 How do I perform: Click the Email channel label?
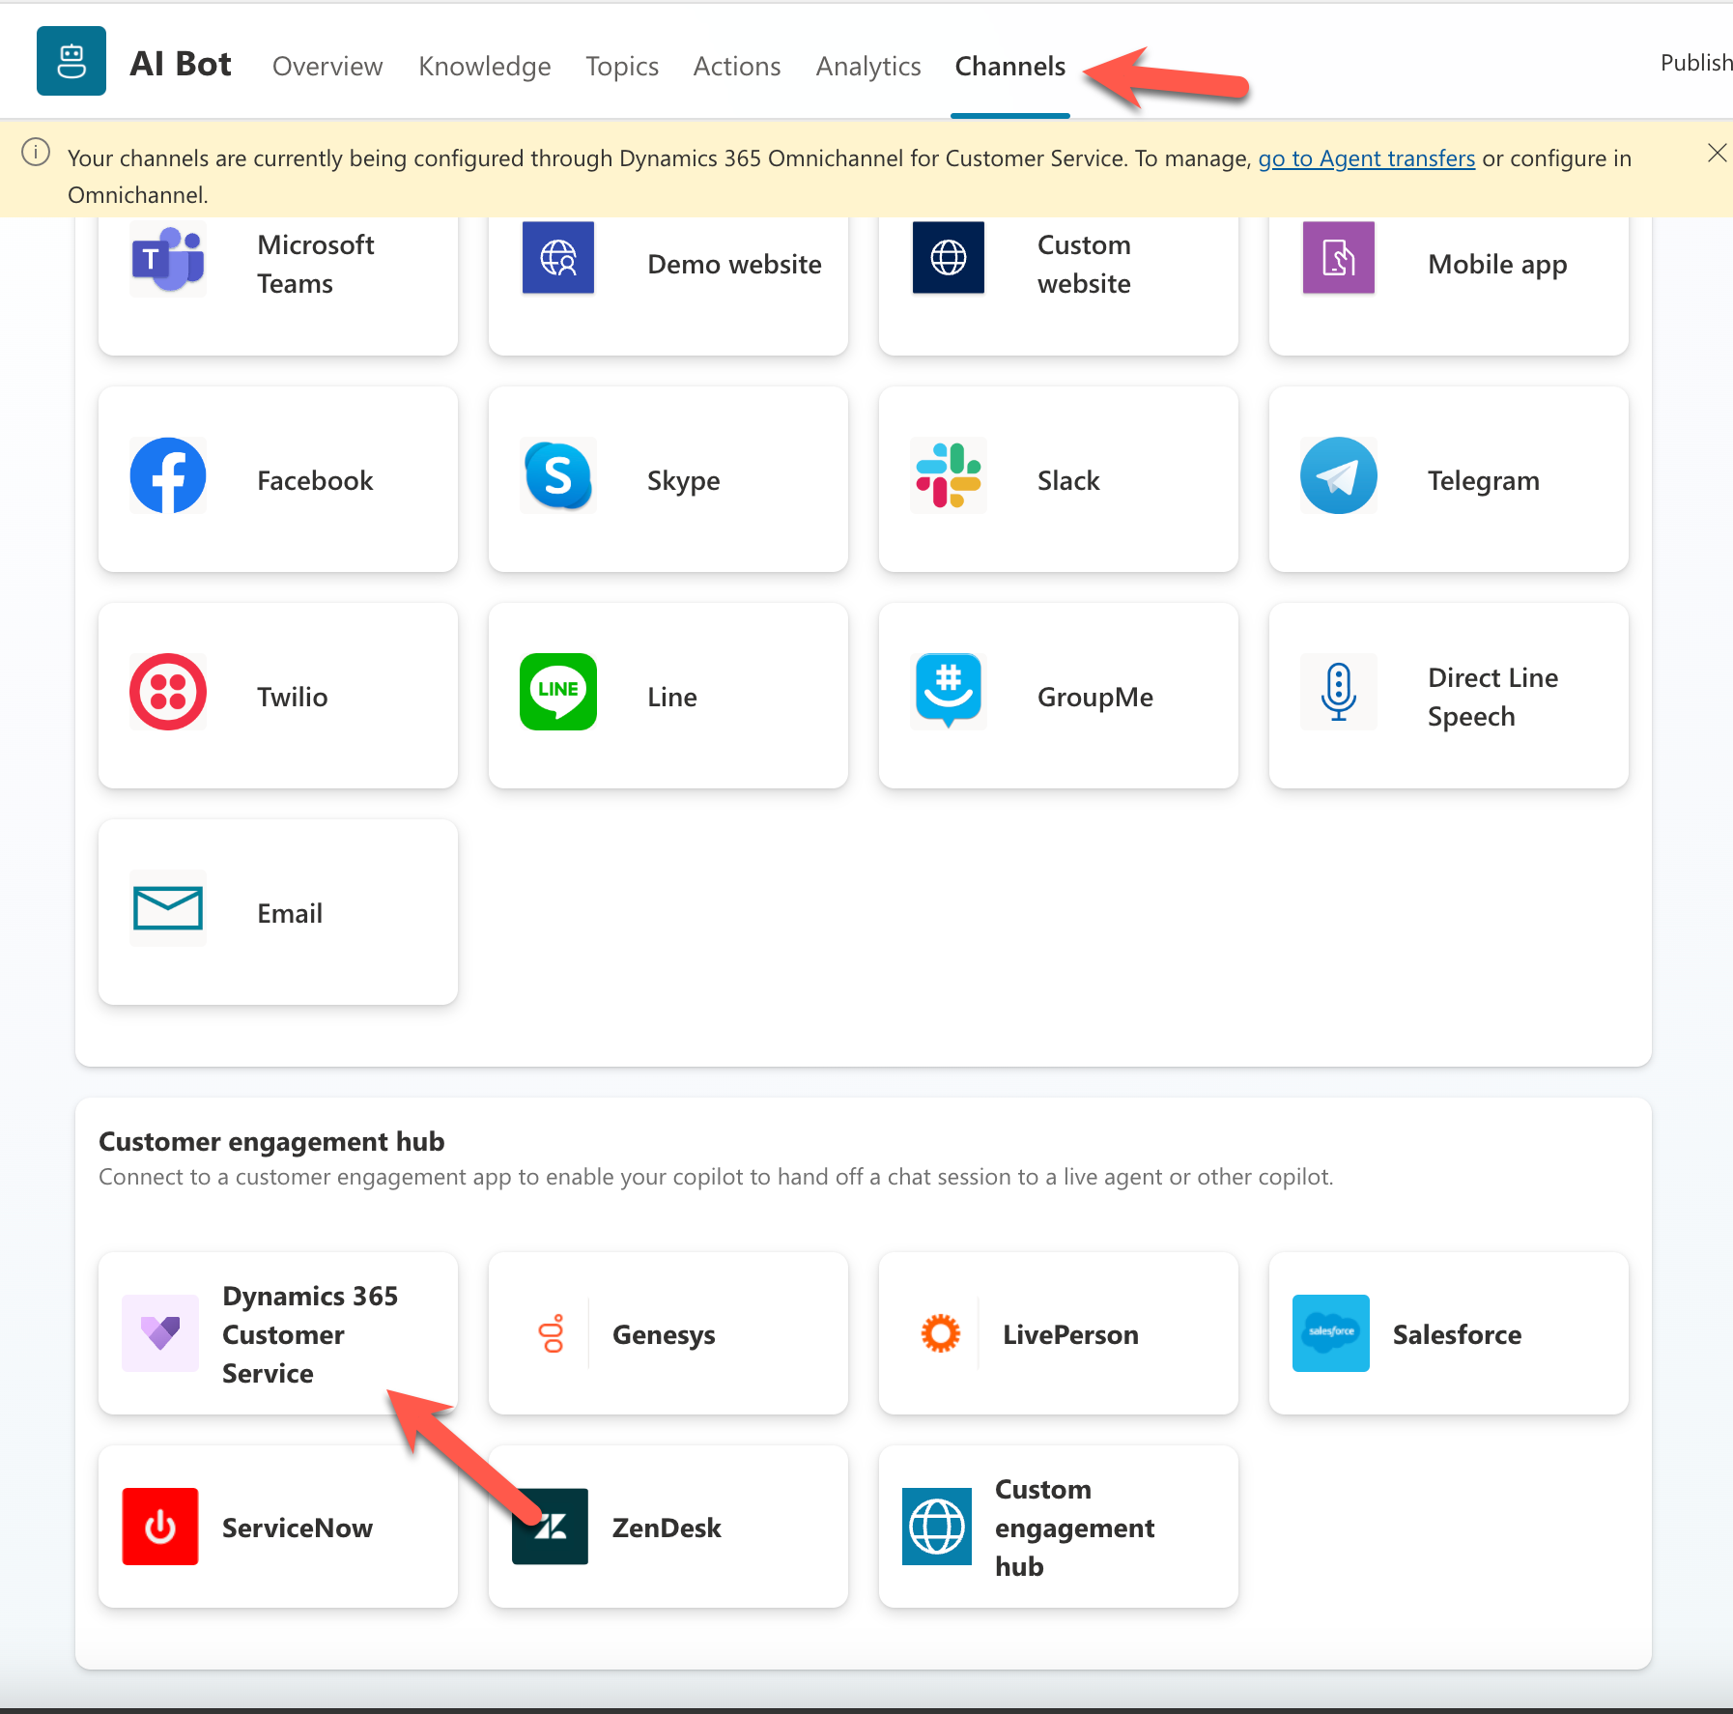point(290,913)
